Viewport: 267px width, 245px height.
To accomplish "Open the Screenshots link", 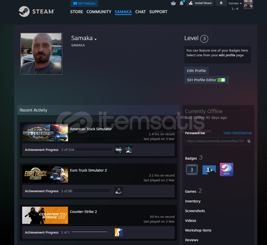I will click(195, 211).
